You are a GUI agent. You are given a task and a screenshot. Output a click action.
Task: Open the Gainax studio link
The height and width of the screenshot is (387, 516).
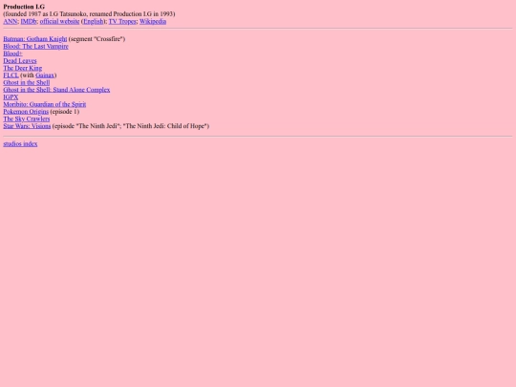(x=45, y=75)
